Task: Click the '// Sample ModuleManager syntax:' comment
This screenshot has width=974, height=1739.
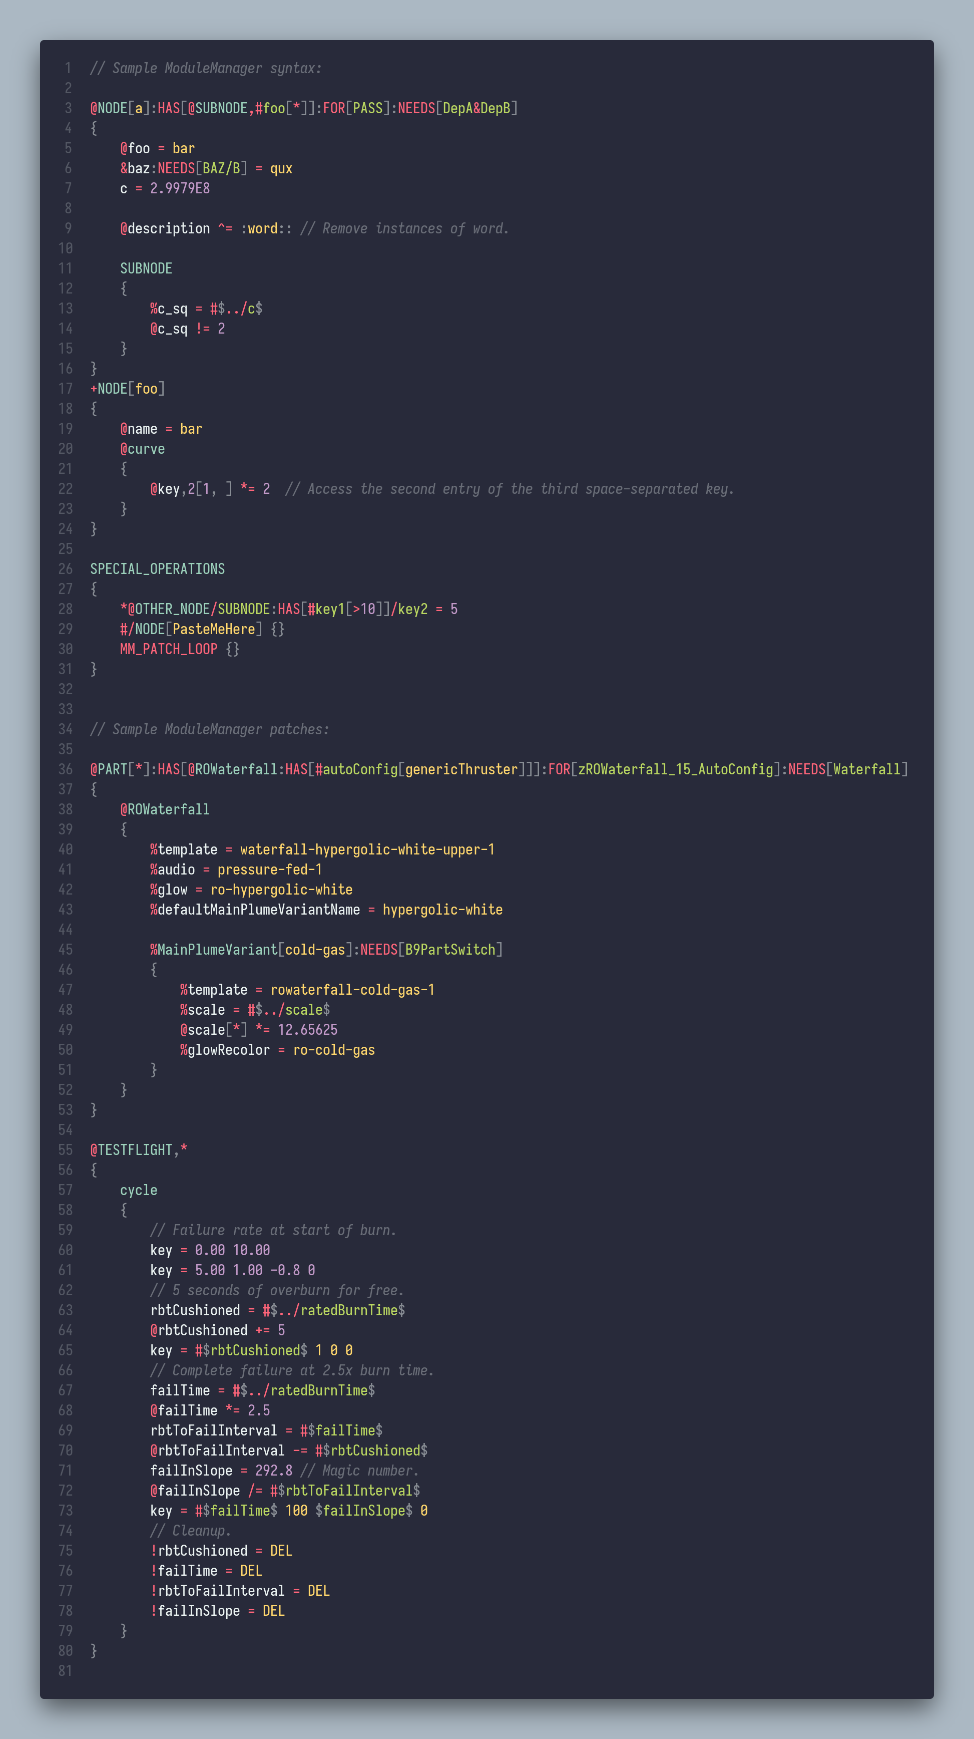Action: (x=206, y=68)
